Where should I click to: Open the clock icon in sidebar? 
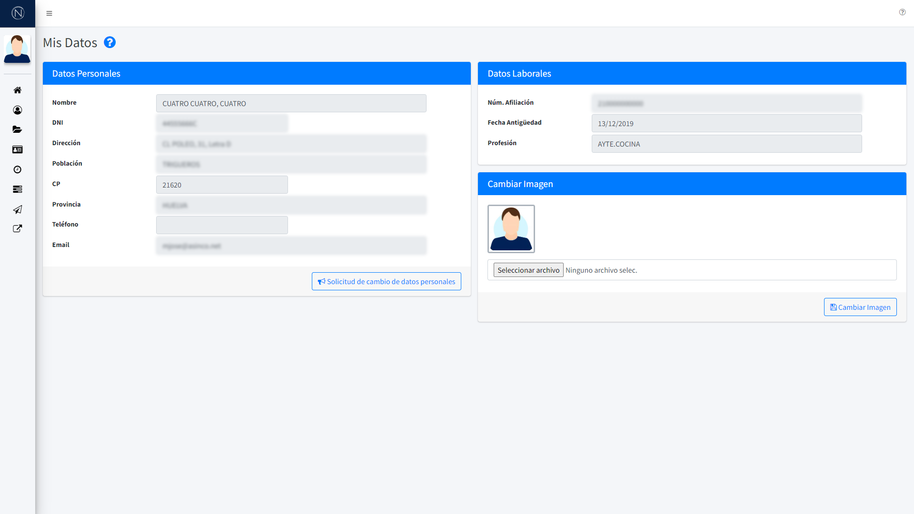[18, 169]
